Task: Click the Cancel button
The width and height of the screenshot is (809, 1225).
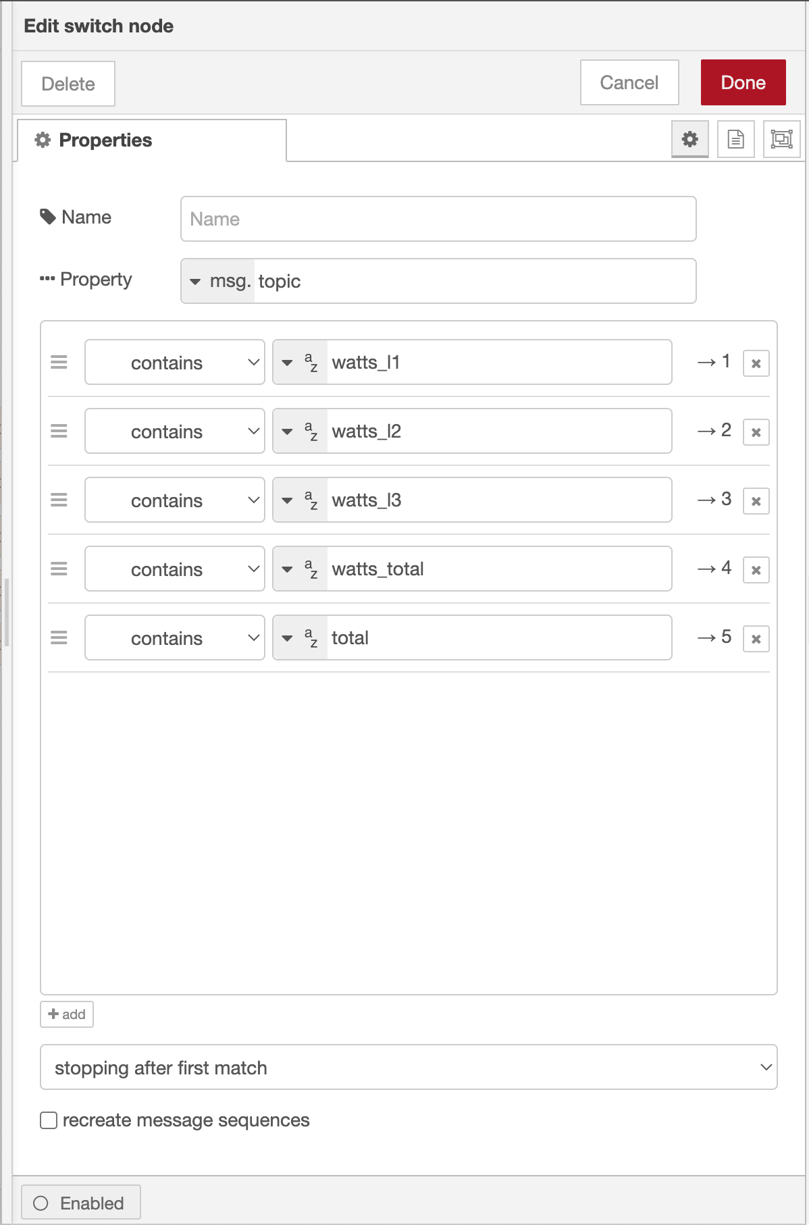Action: (629, 82)
